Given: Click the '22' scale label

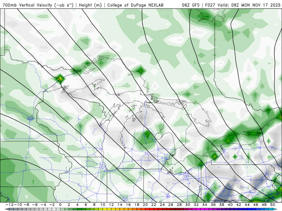Looking at the screenshot, I should pos(154,205).
